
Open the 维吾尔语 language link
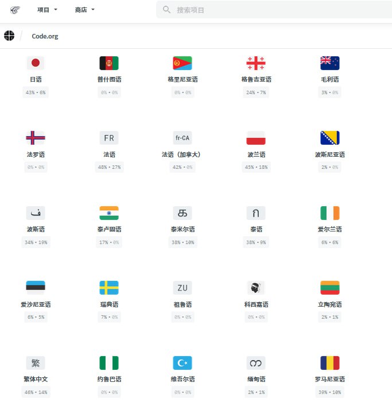pyautogui.click(x=183, y=379)
